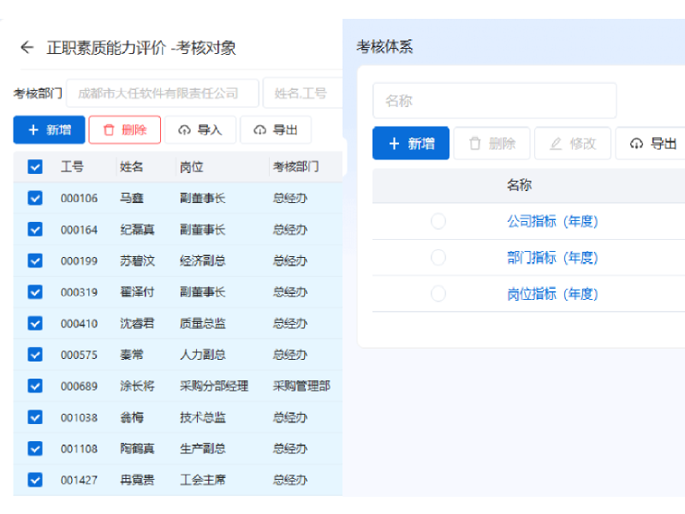Click the 姓名 column header

click(132, 166)
